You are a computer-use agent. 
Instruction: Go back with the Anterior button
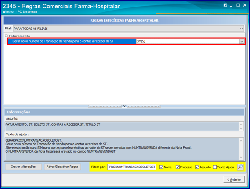[x=234, y=180]
